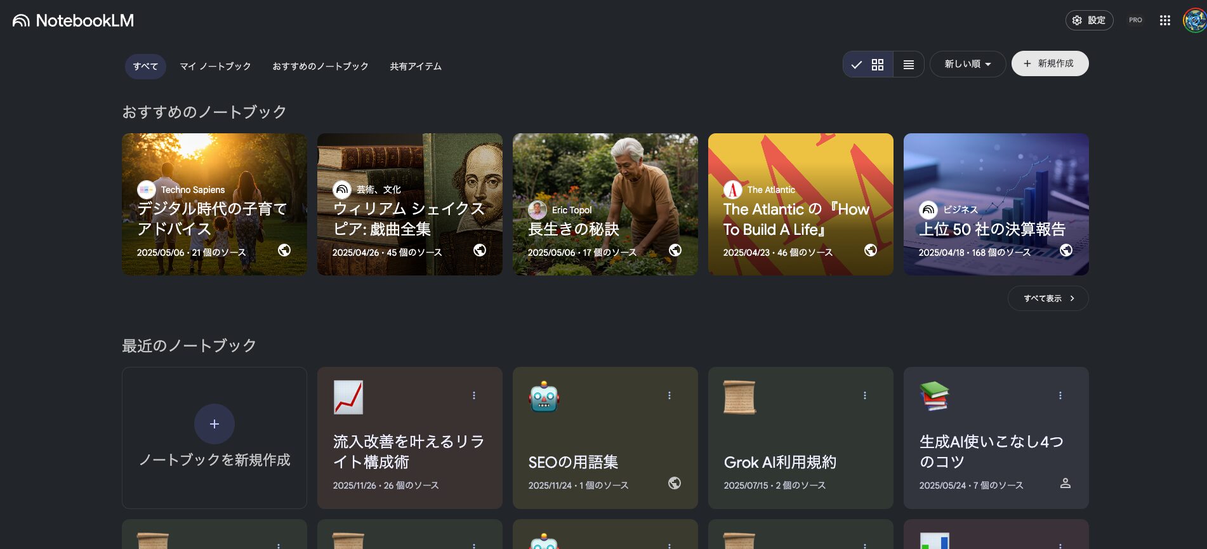Open 長生きの秘訣 featured notebook
Viewport: 1207px width, 549px height.
coord(605,204)
